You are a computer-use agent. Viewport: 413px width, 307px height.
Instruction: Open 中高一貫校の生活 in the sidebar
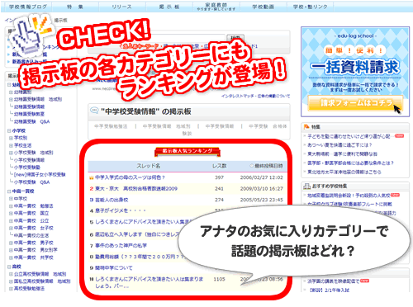coord(31,235)
